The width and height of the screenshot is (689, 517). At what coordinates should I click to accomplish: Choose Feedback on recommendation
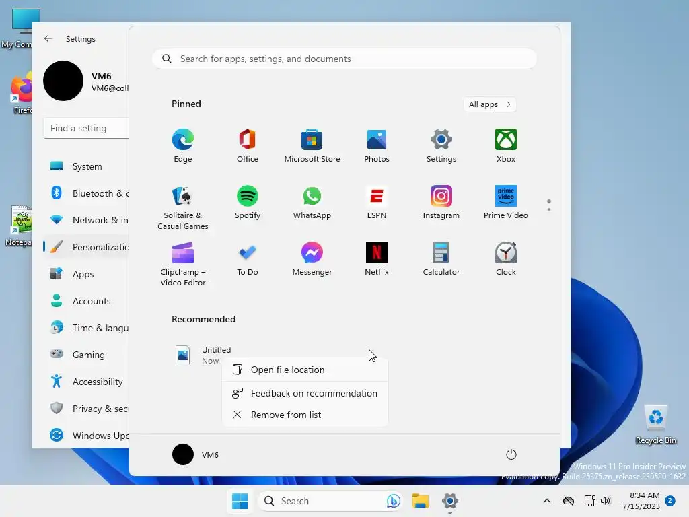305,393
